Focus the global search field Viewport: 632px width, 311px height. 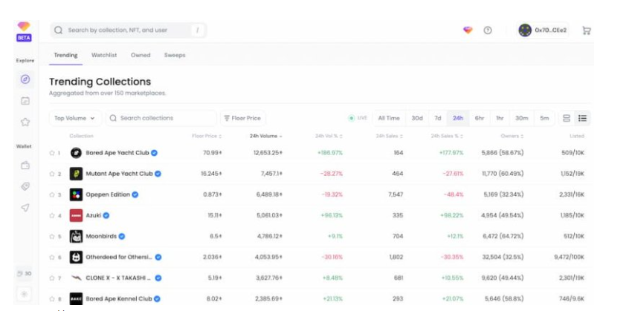point(128,30)
